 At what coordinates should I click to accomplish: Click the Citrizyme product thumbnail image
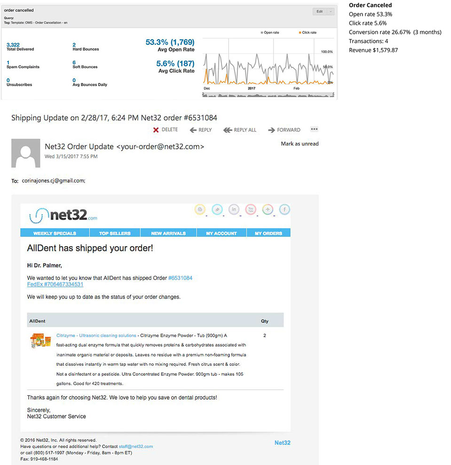click(x=40, y=340)
